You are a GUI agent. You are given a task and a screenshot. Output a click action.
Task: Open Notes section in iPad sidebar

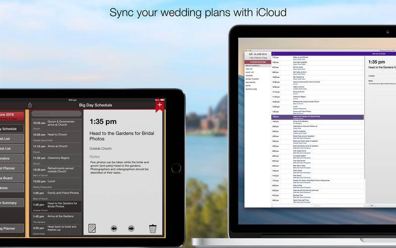tap(12, 188)
